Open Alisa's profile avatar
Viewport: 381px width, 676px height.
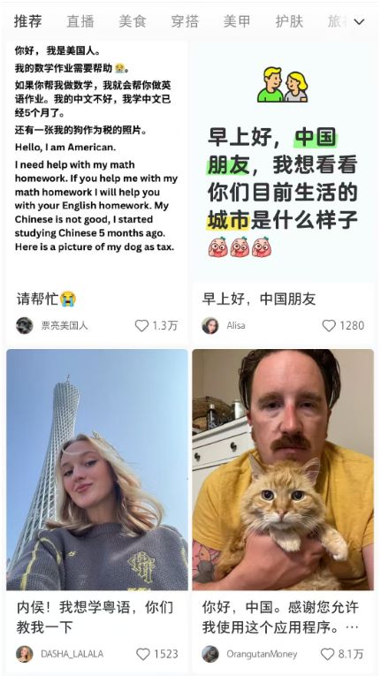tap(210, 325)
